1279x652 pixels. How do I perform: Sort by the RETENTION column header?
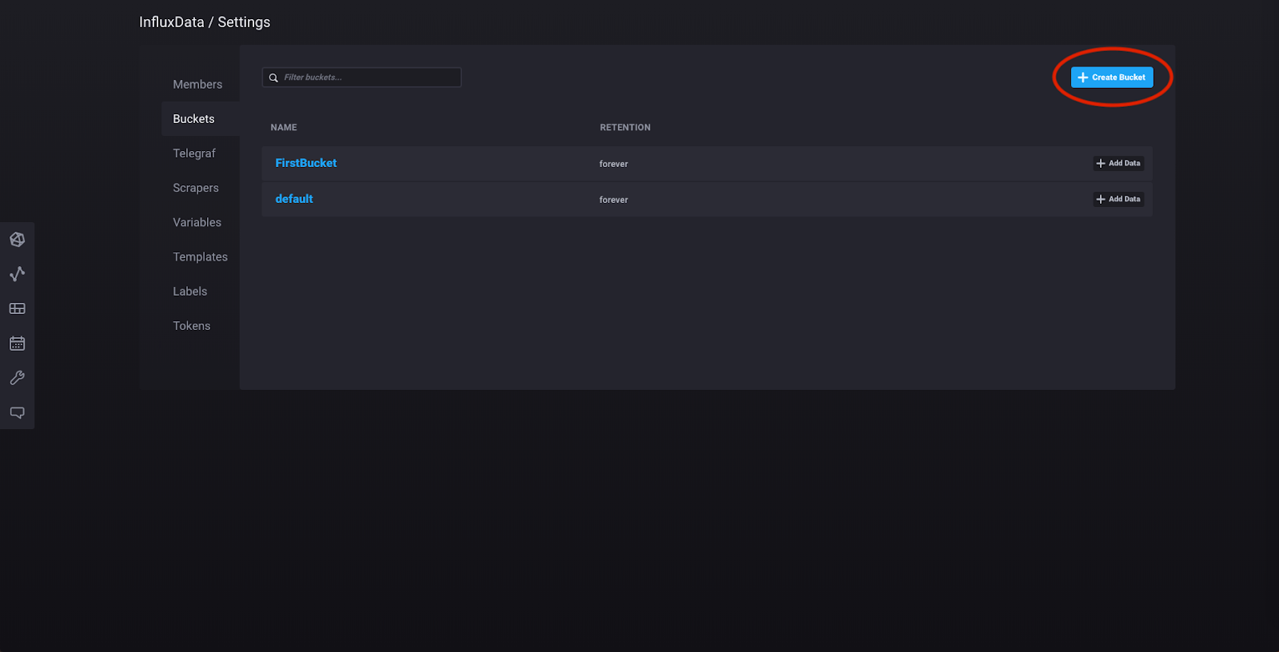[625, 127]
